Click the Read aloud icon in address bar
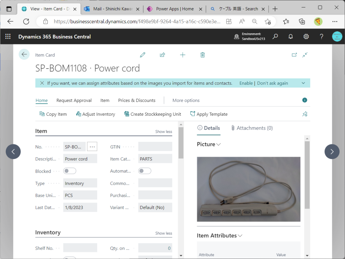Viewport: 345px width, 259px height. tap(242, 22)
